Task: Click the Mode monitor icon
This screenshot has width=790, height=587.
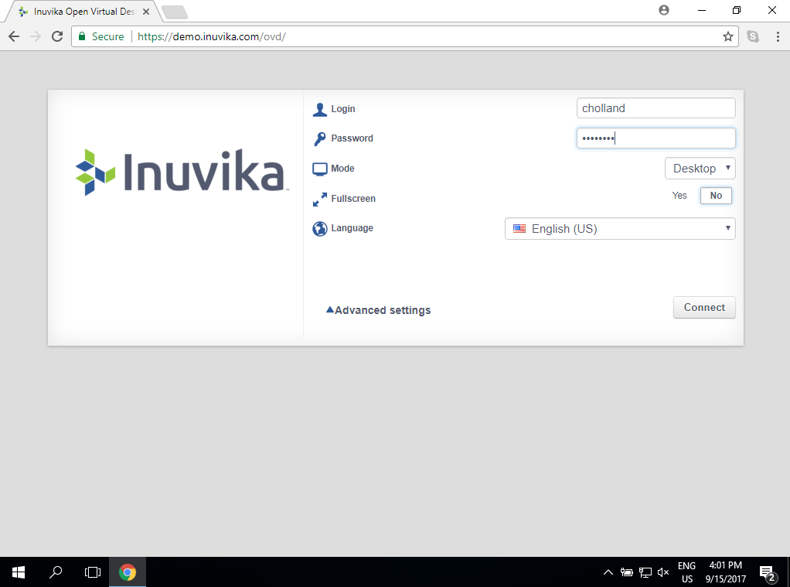Action: [x=319, y=168]
